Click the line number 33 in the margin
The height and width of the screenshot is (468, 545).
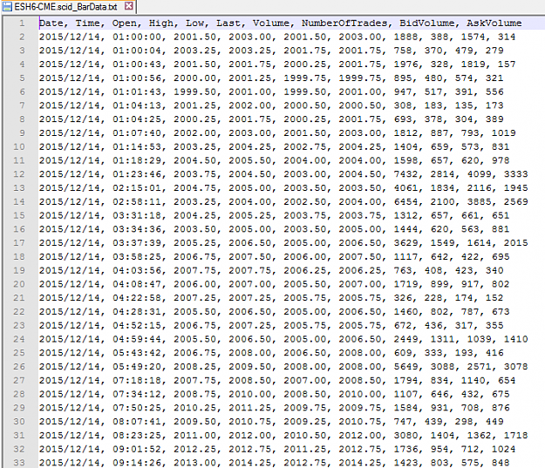coord(19,463)
